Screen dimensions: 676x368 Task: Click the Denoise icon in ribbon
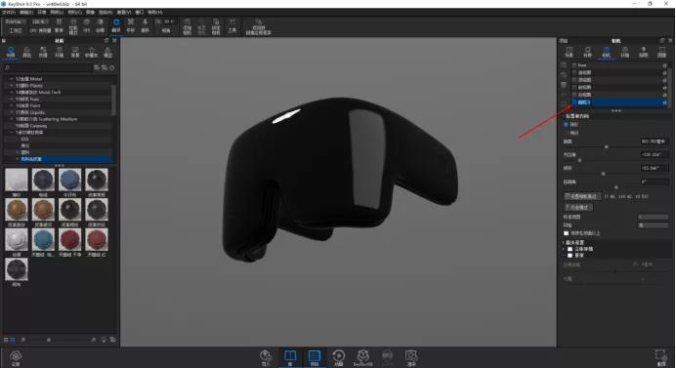point(100,25)
